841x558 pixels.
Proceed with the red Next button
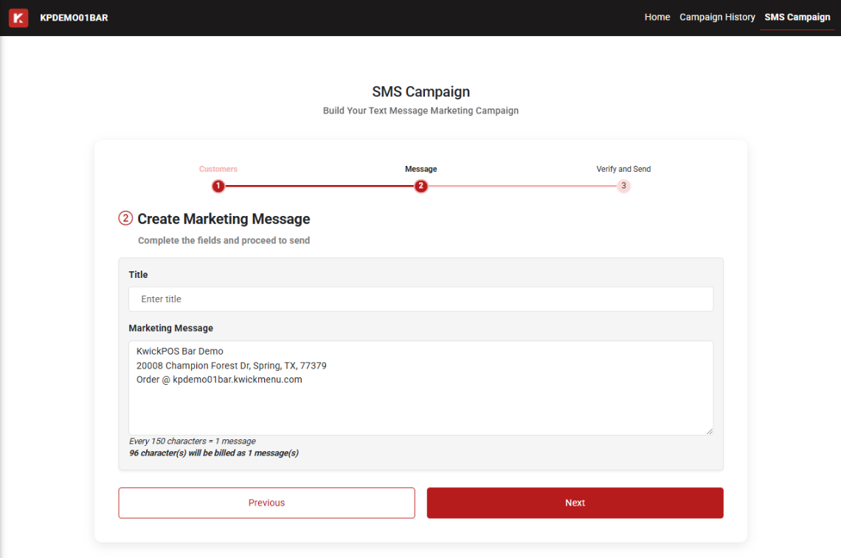[x=575, y=503]
